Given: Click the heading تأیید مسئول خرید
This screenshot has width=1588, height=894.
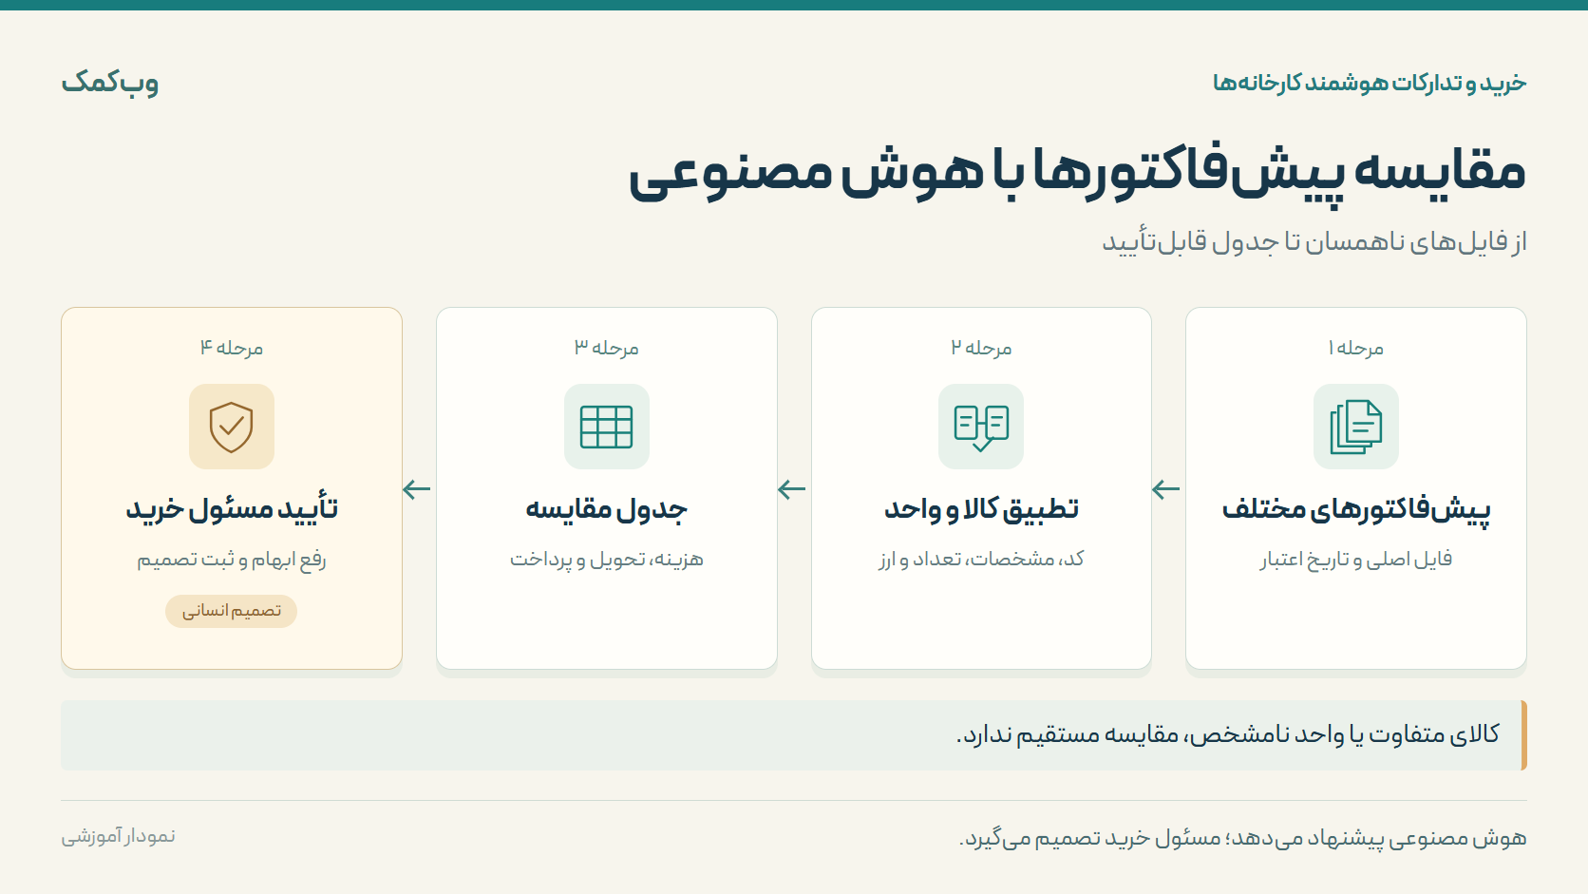Looking at the screenshot, I should 231,509.
